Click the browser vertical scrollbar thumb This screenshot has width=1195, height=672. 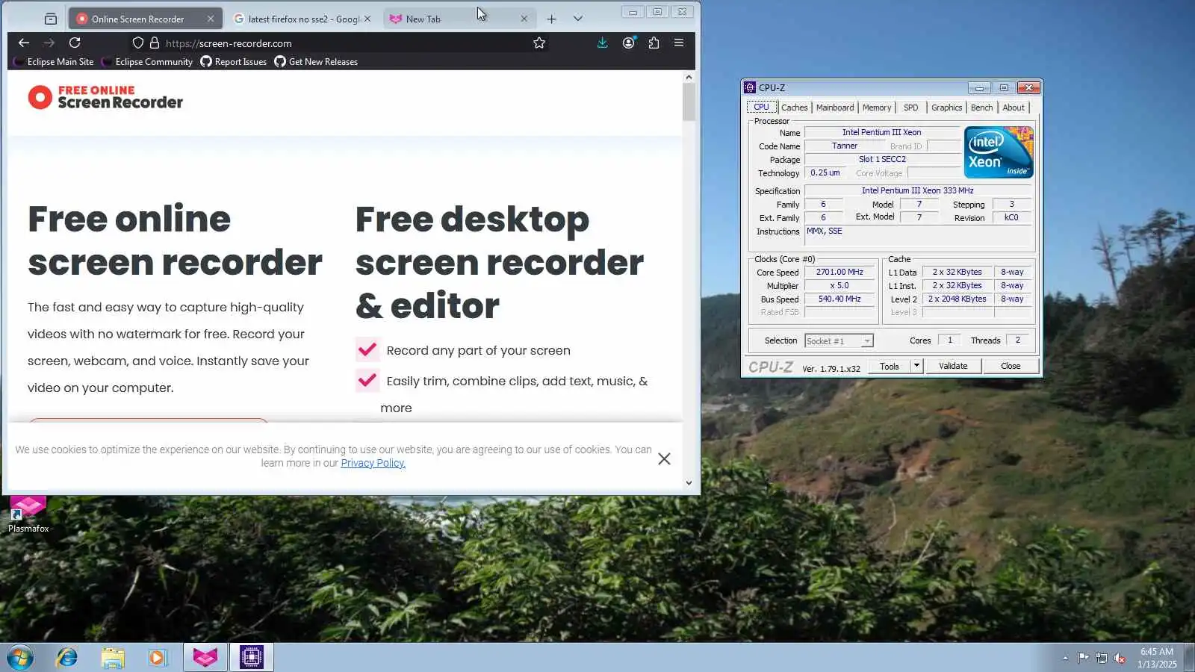(689, 102)
